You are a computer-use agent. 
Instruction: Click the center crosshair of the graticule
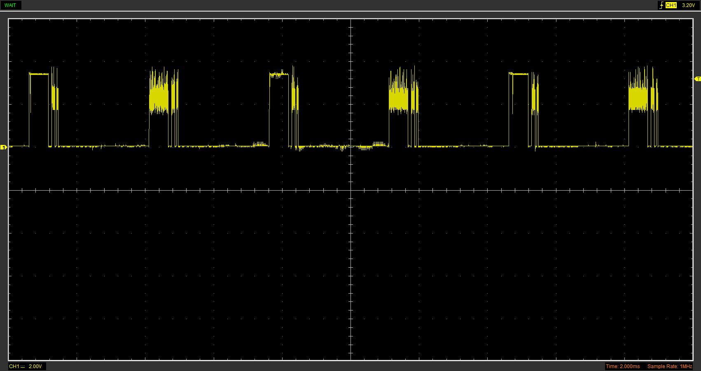point(350,190)
